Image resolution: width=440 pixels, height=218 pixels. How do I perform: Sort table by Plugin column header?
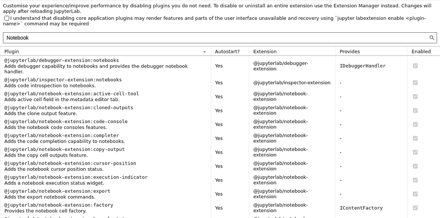click(12, 52)
